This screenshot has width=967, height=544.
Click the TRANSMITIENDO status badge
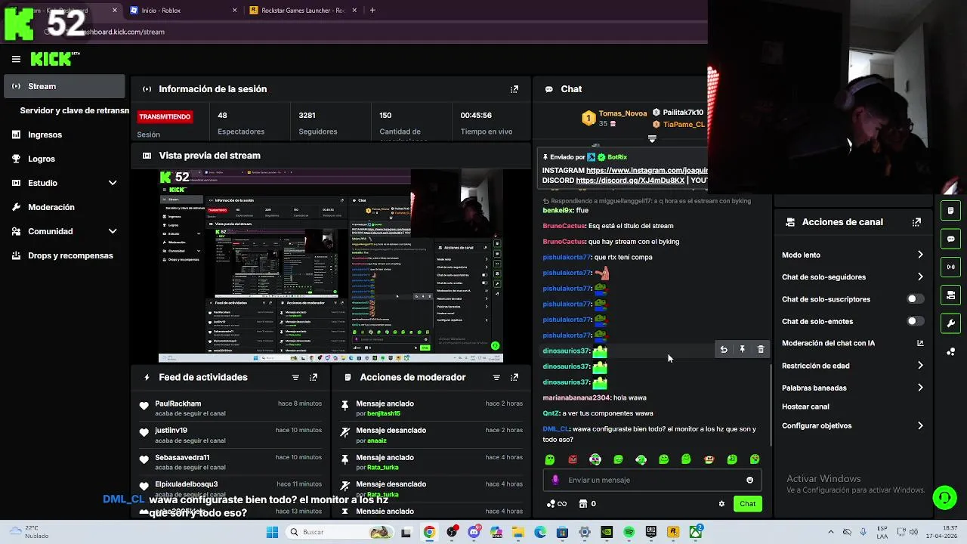[165, 116]
